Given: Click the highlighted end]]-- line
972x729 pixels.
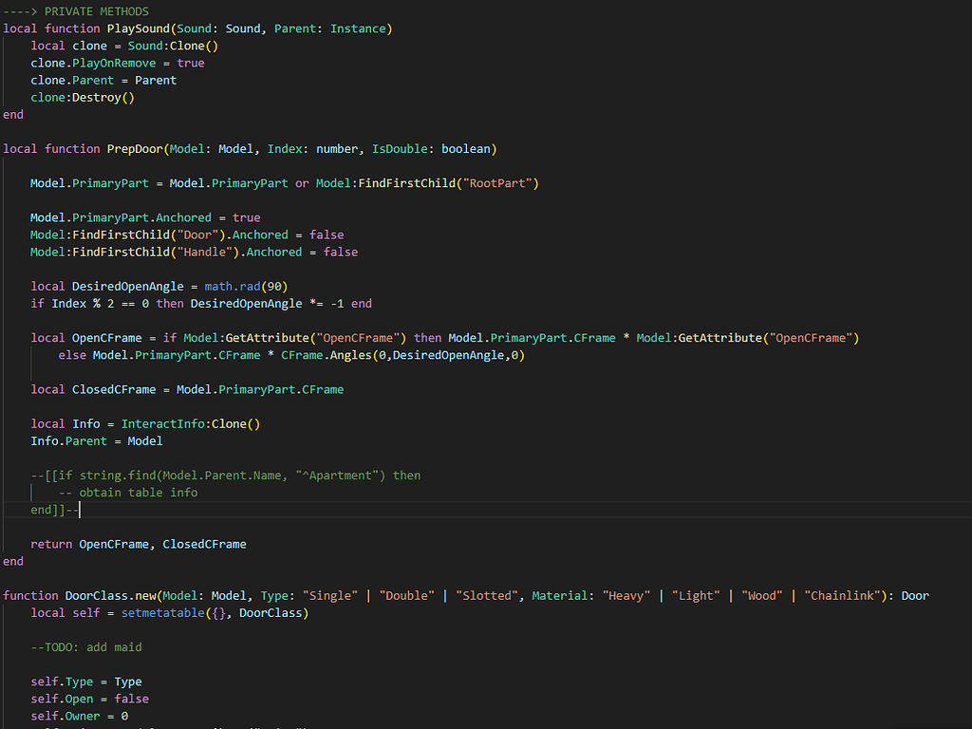Looking at the screenshot, I should coord(55,510).
